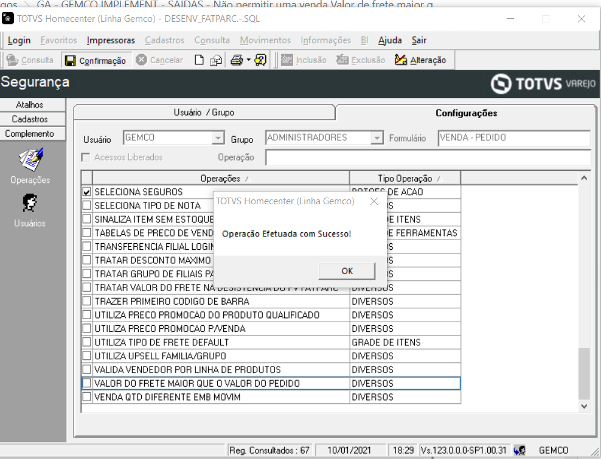Click GRADE DE ITENS cell of FRETE DEFAULT row
Viewport: 601px width, 459px height.
(x=405, y=342)
